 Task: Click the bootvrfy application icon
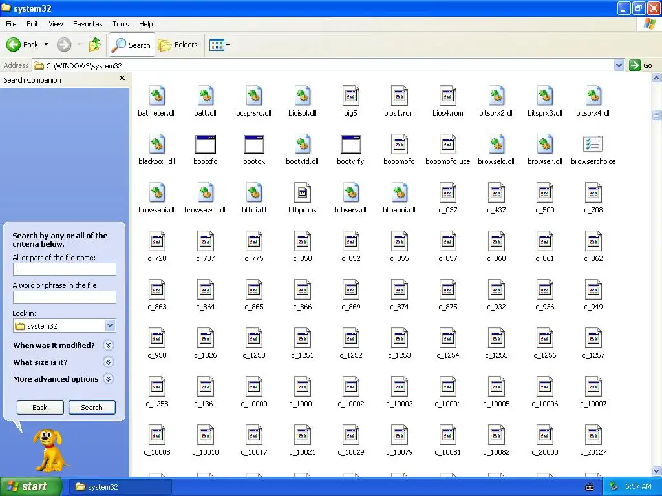pos(350,144)
